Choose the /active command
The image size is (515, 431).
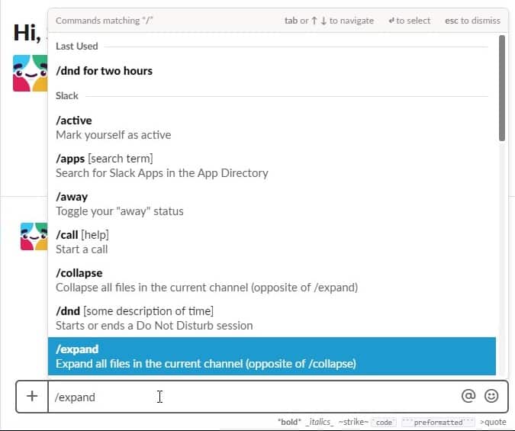point(113,127)
